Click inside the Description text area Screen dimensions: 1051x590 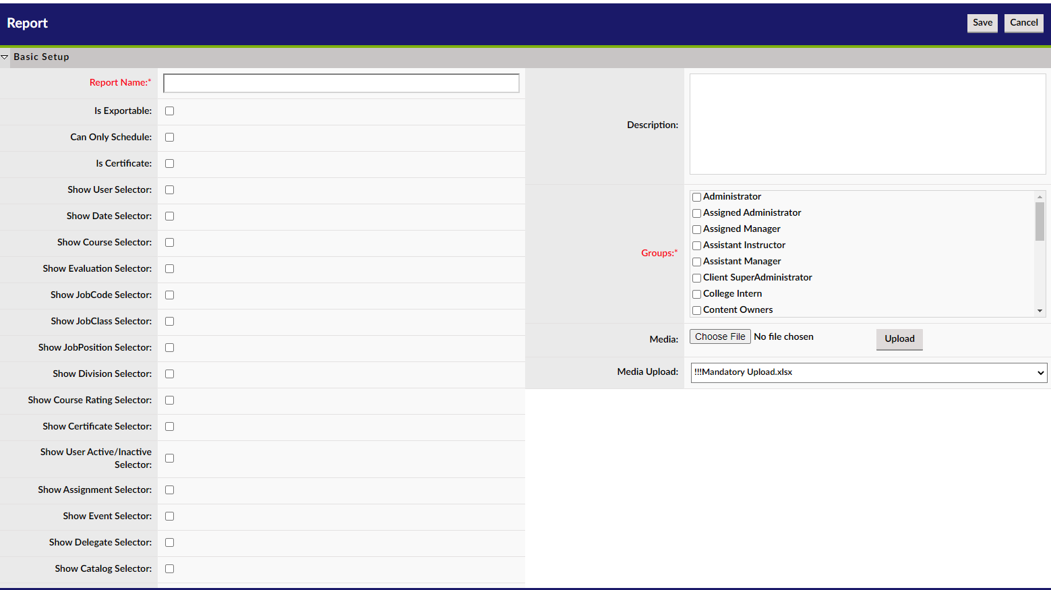pos(868,124)
